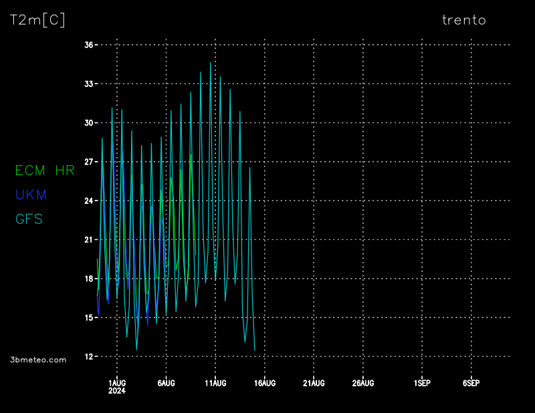
Task: Select the 6SEP date axis label
Action: [471, 383]
